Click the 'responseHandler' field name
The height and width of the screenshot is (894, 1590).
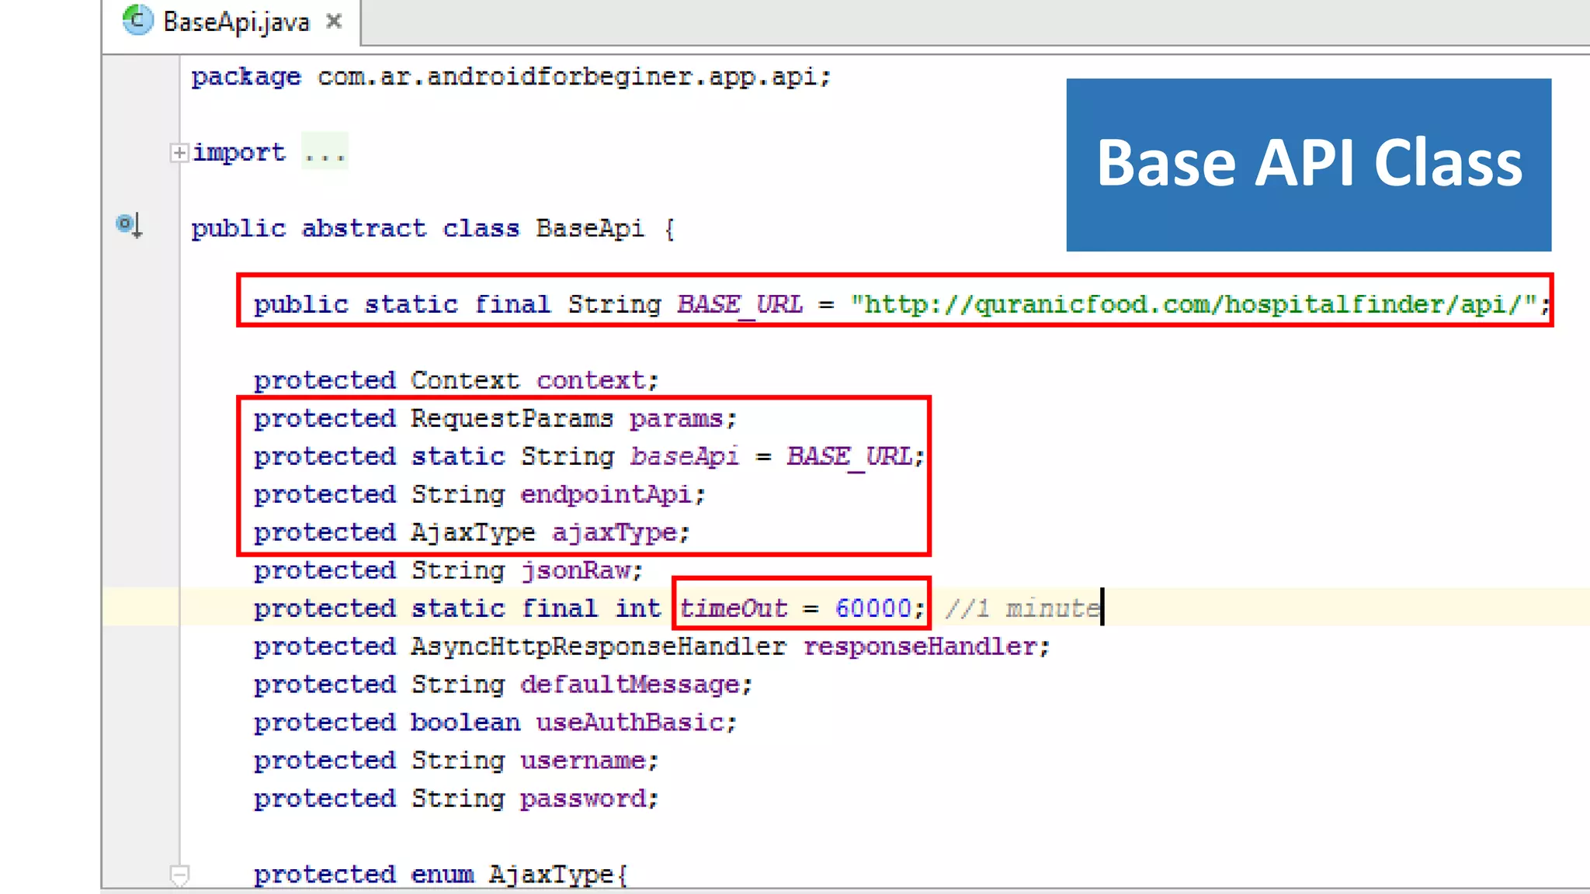click(x=920, y=646)
